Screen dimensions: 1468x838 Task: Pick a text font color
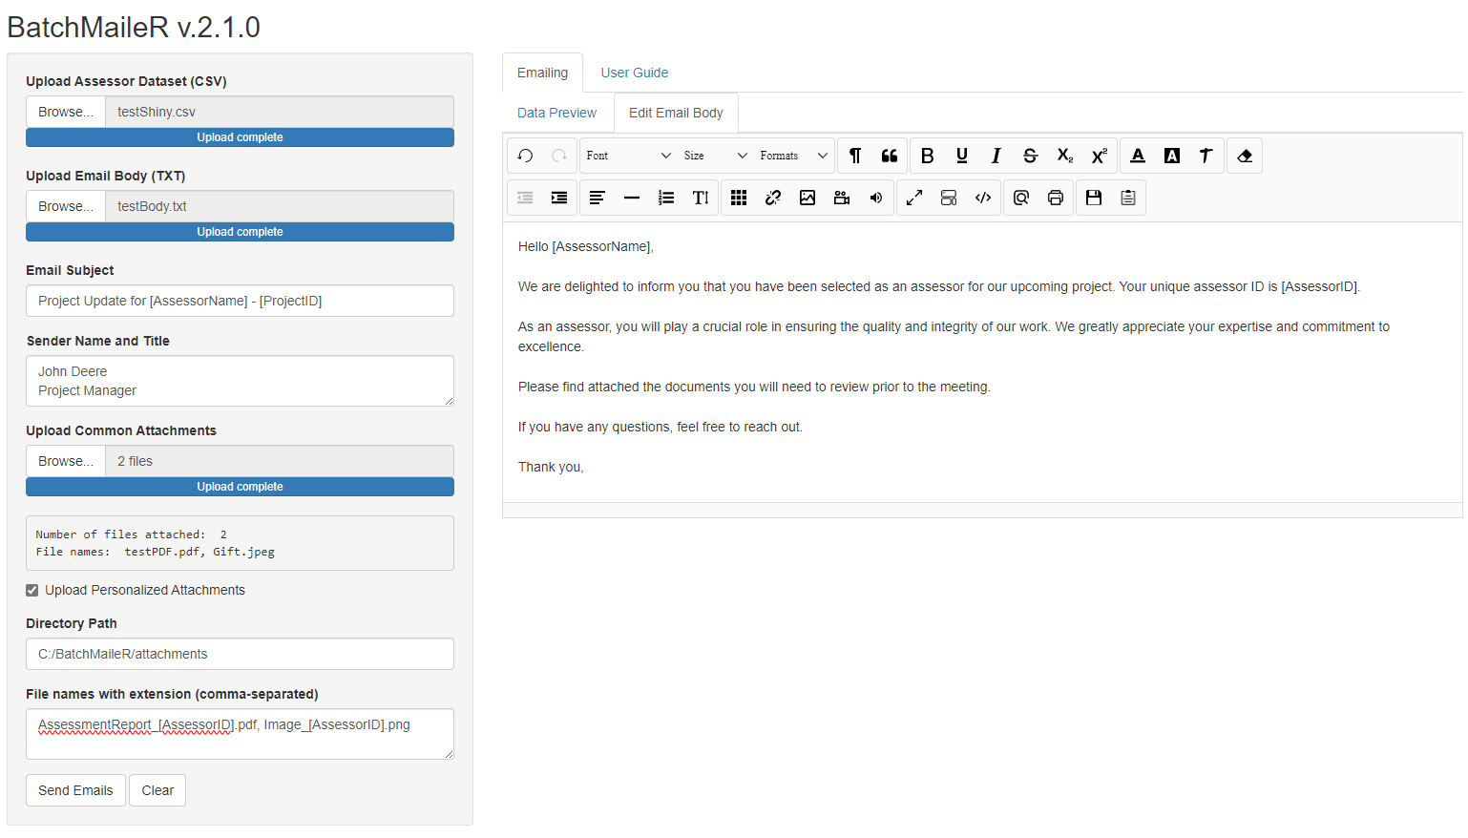click(1138, 156)
